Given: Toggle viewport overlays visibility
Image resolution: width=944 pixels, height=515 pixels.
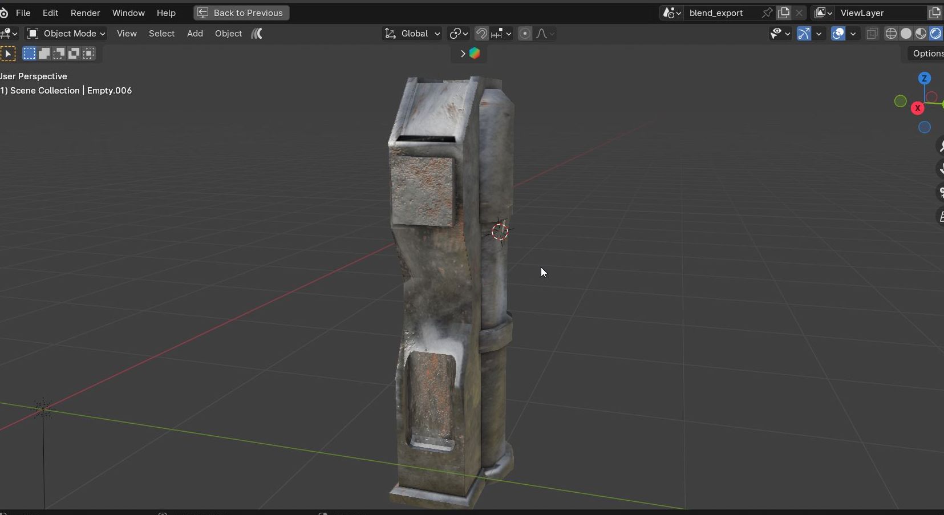Looking at the screenshot, I should 838,34.
